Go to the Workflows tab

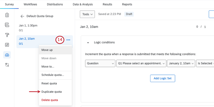pos(30,4)
